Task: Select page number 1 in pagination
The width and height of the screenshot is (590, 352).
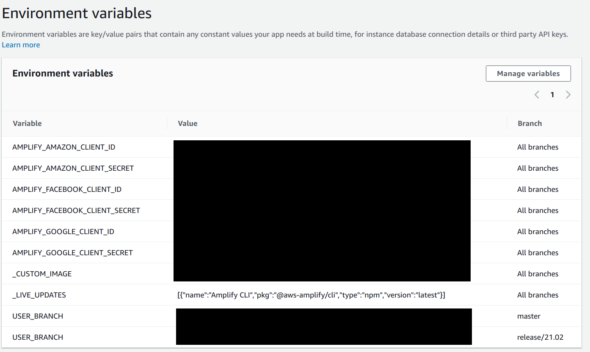Action: pyautogui.click(x=552, y=95)
